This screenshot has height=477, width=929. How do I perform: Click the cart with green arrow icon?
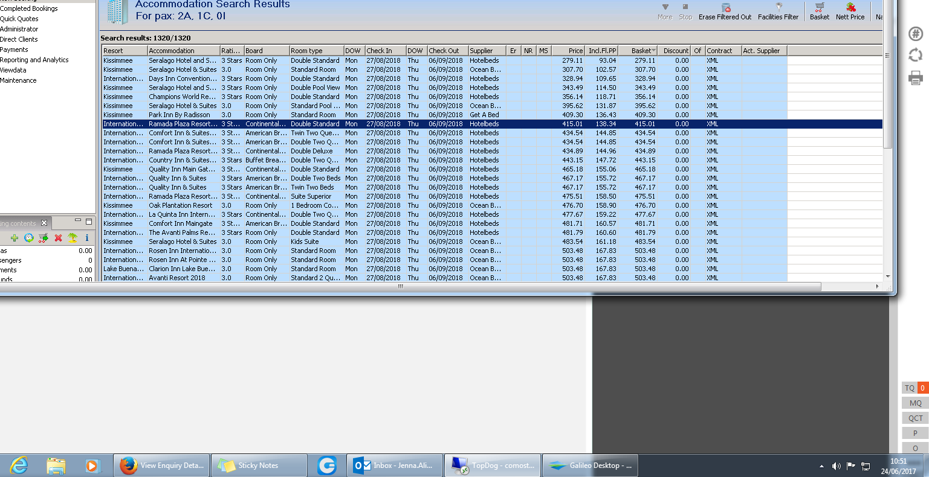coord(44,238)
